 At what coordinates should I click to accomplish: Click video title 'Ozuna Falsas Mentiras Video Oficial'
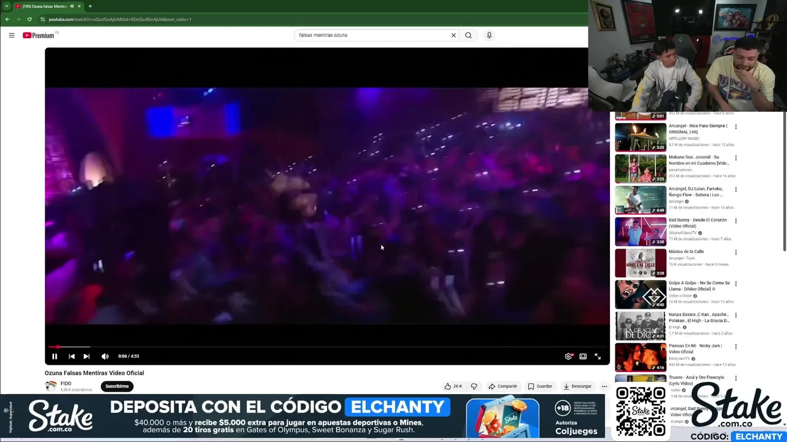(x=94, y=373)
